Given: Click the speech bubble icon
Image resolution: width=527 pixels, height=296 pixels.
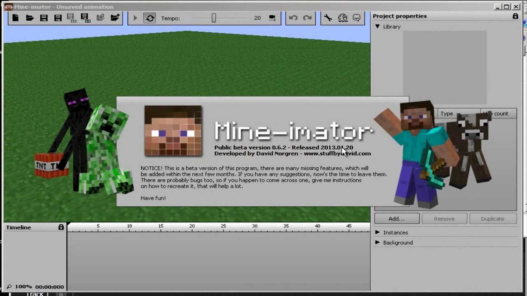Looking at the screenshot, I should 357,18.
